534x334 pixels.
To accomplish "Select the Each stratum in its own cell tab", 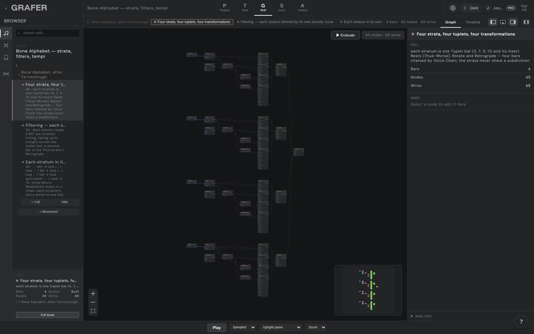I will (x=361, y=22).
